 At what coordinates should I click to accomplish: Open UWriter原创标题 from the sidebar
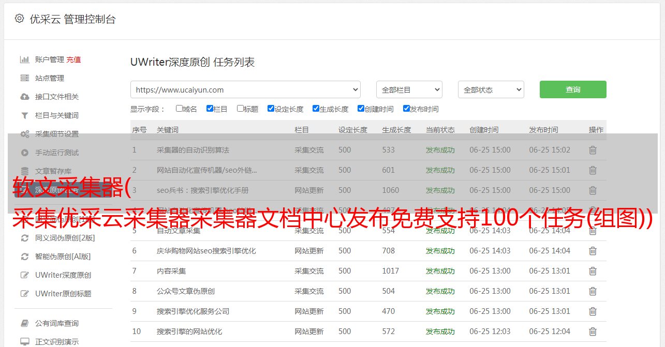pos(63,294)
